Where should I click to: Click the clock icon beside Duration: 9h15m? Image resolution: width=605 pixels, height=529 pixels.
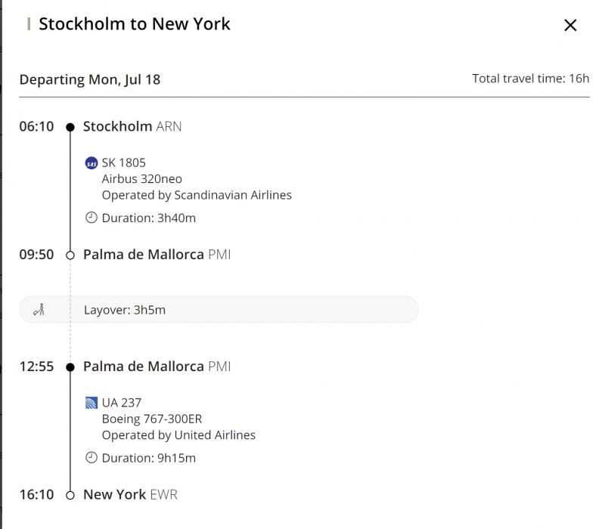click(x=92, y=457)
